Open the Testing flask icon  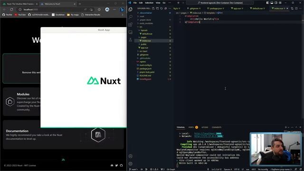(x=131, y=40)
